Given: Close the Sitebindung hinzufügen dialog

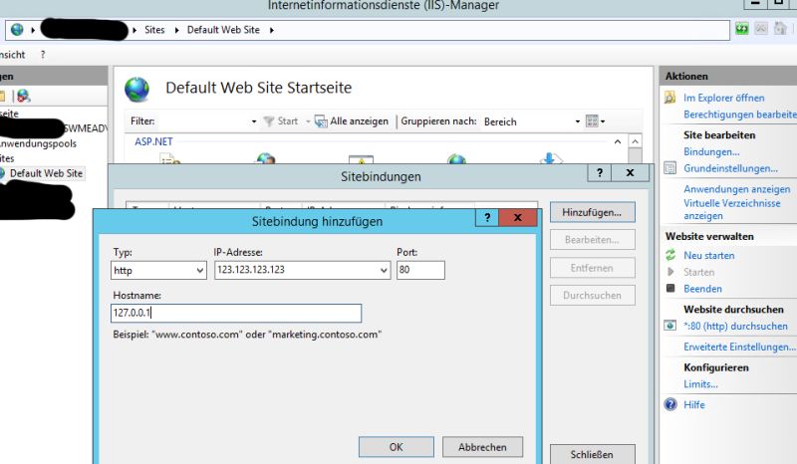Looking at the screenshot, I should click(517, 217).
